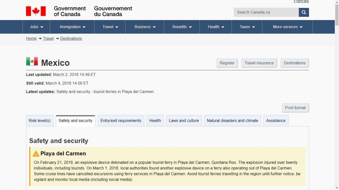
Task: Follow the Destinations breadcrumb link
Action: (x=71, y=39)
